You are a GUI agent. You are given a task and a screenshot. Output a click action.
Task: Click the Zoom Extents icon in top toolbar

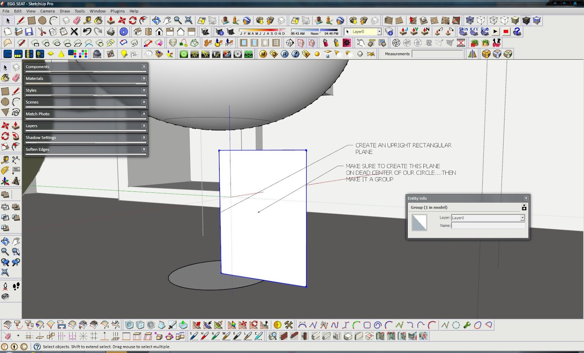pos(189,20)
